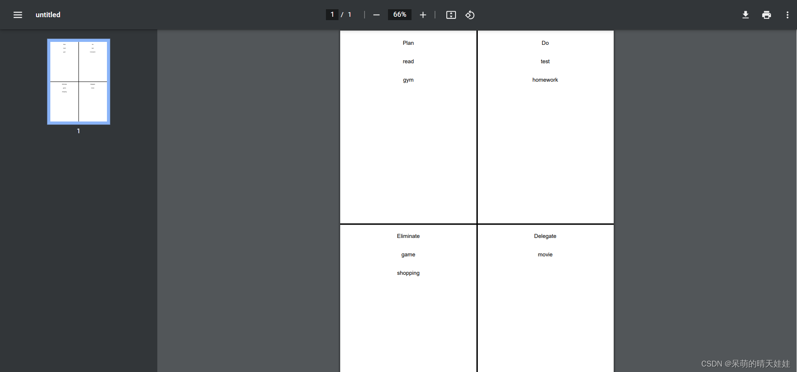Click the word 'read' in Plan quadrant

(408, 61)
